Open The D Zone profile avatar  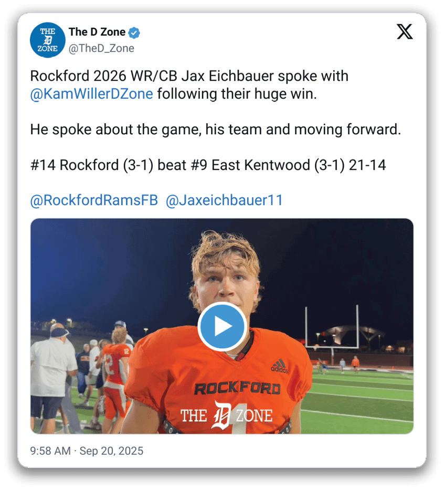click(48, 40)
